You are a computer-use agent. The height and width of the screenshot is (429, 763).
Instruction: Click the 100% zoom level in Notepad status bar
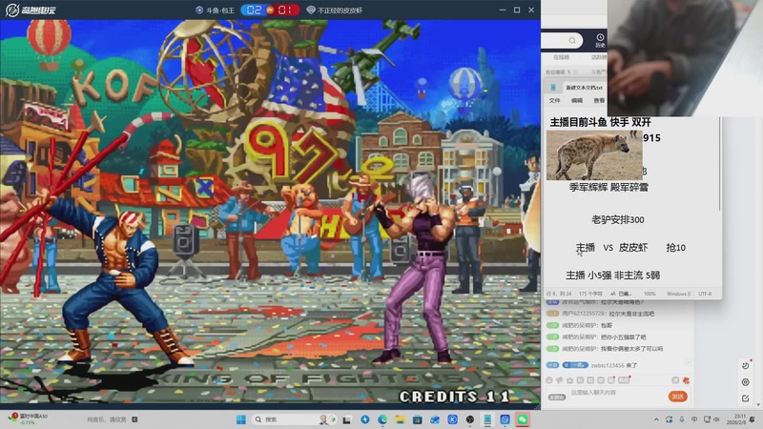pos(650,294)
